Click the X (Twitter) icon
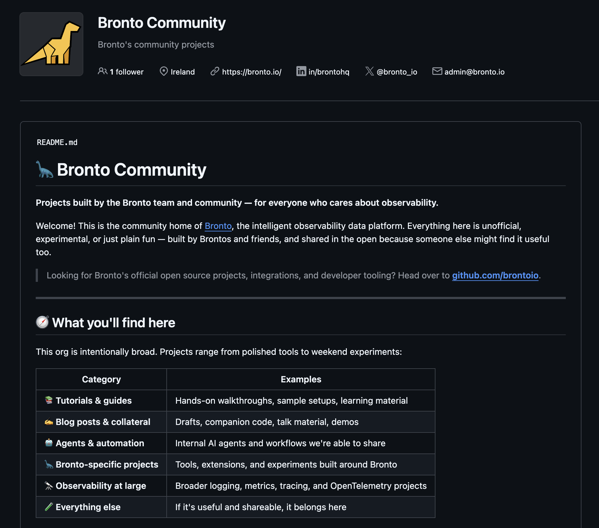Image resolution: width=599 pixels, height=528 pixels. coord(369,71)
